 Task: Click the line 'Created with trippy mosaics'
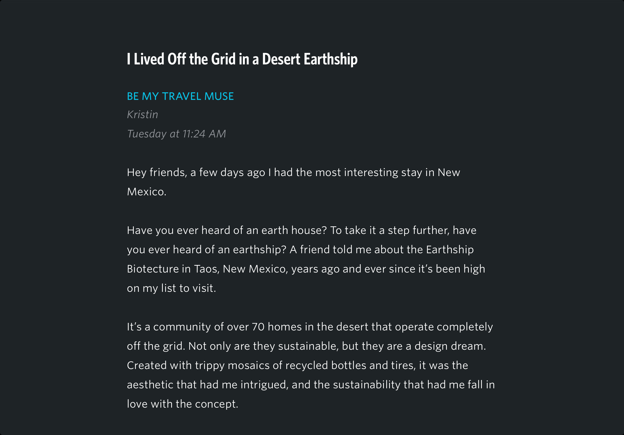[x=298, y=365]
